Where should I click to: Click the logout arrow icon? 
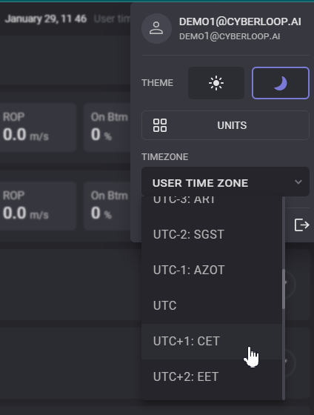302,225
